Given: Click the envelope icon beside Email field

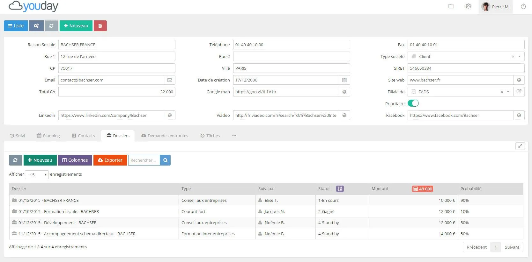Looking at the screenshot, I should point(170,80).
